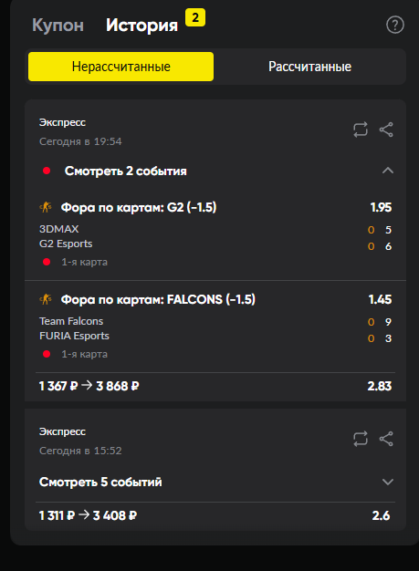The height and width of the screenshot is (571, 419).
Task: Open the Купон tab
Action: click(58, 26)
